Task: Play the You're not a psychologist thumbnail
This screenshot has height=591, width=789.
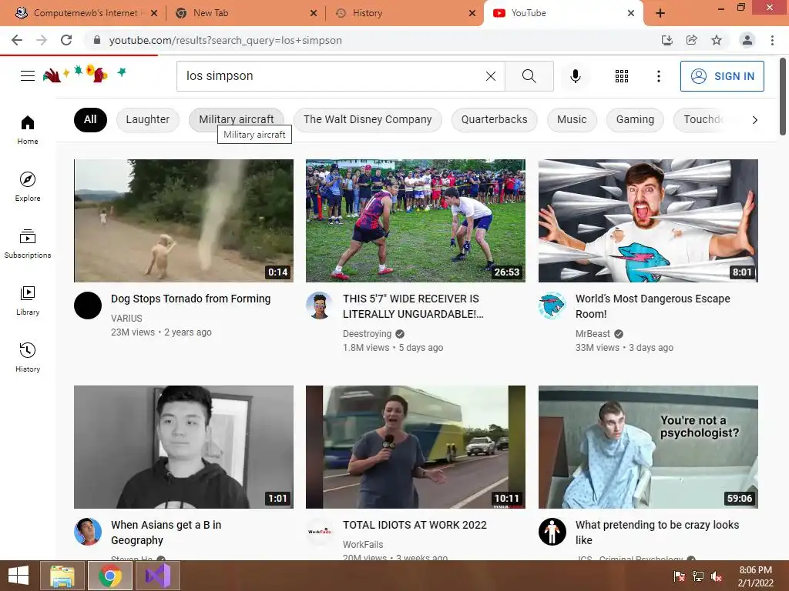Action: point(648,447)
